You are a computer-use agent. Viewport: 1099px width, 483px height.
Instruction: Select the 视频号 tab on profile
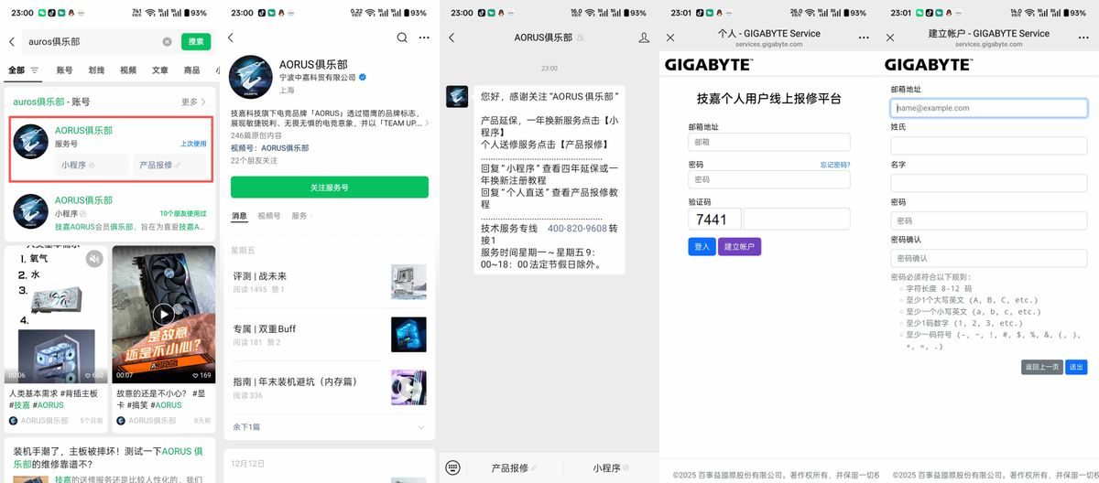coord(269,216)
